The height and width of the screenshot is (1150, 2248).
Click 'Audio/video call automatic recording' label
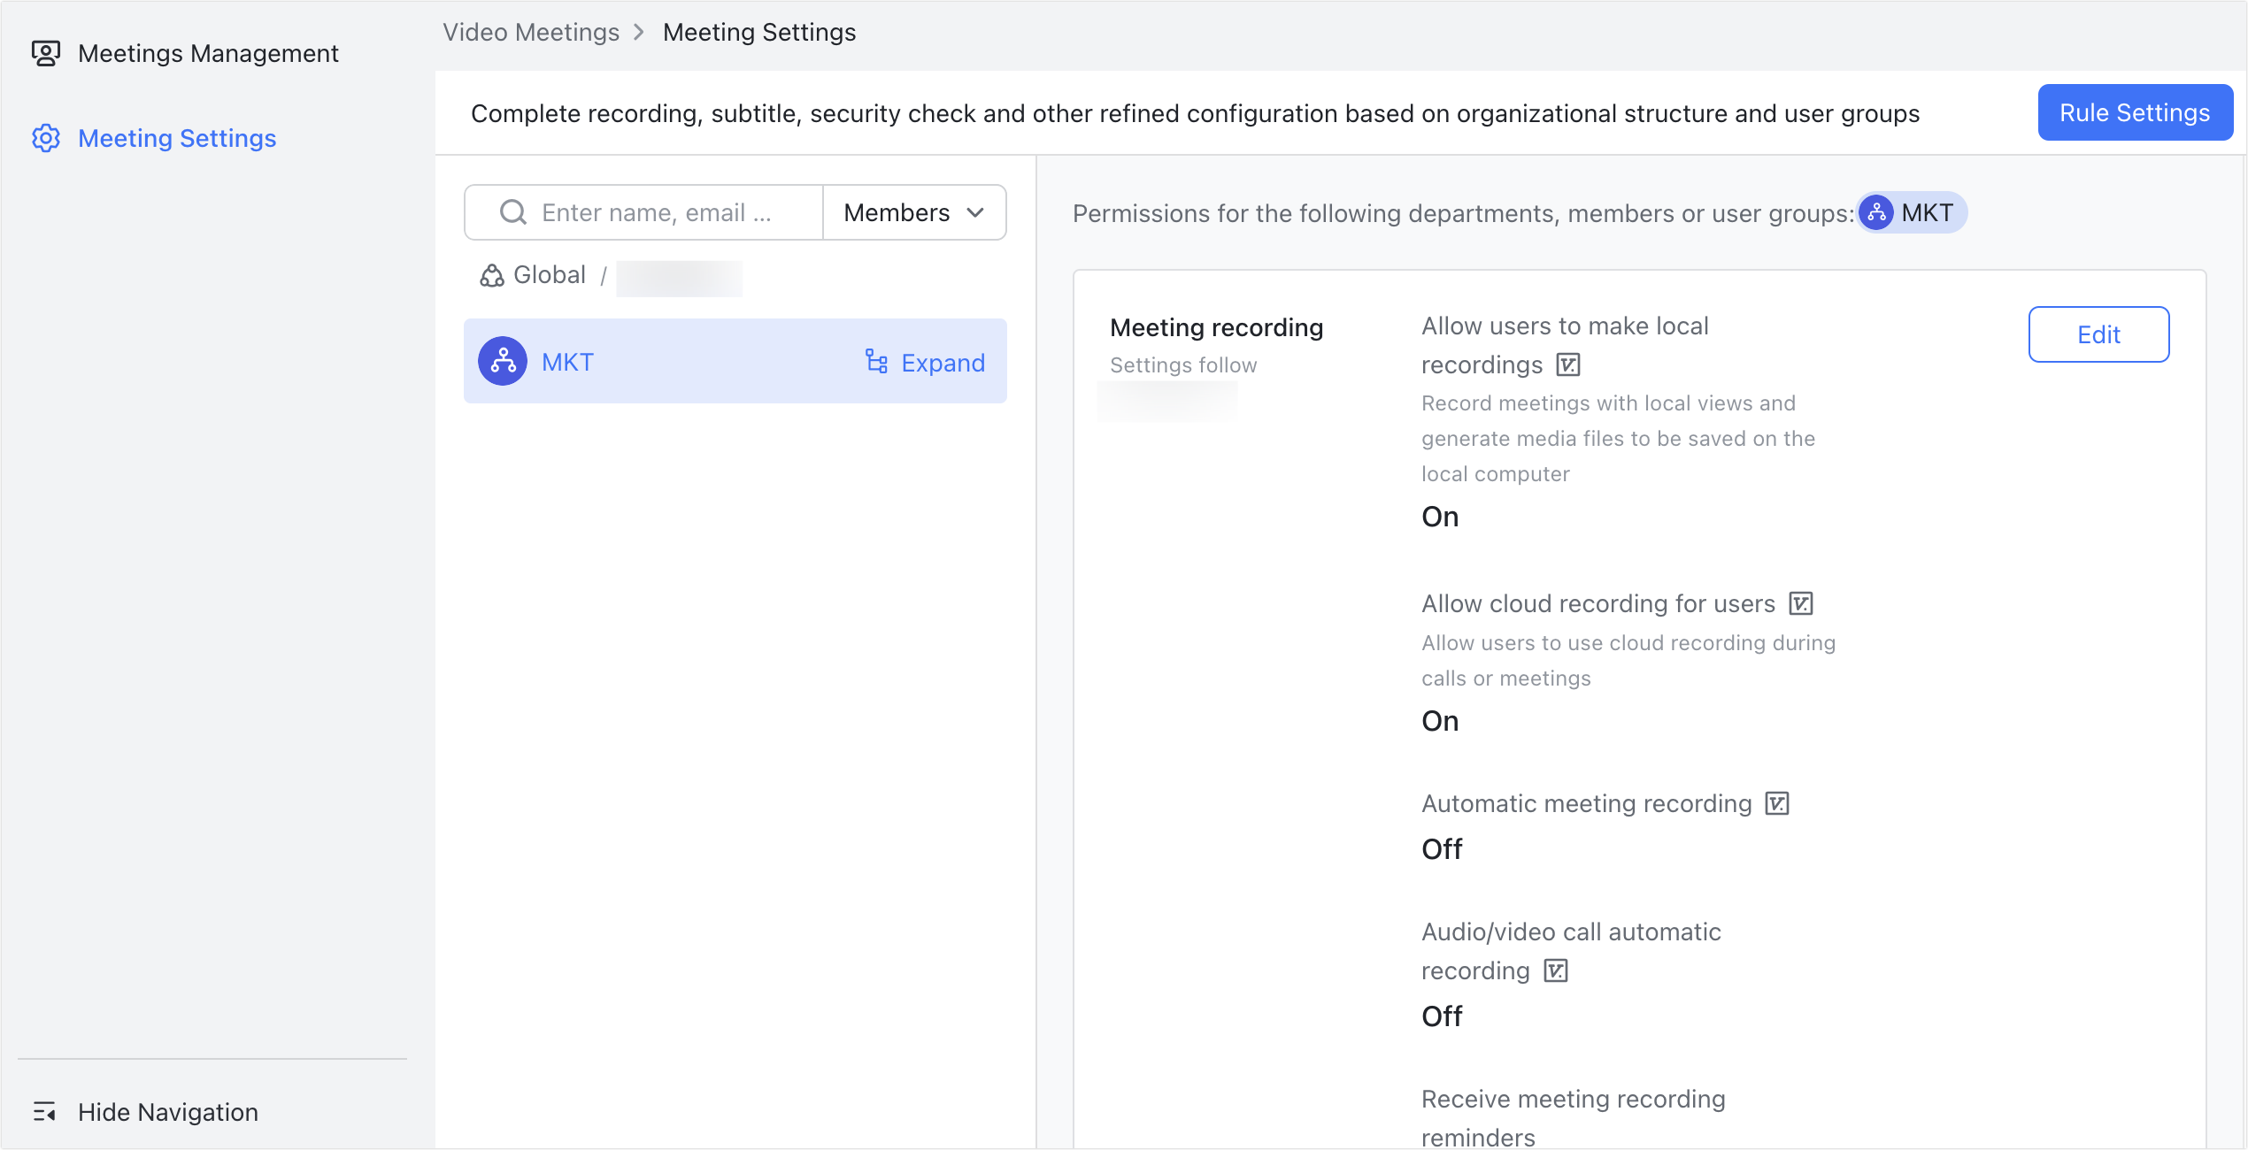1571,951
